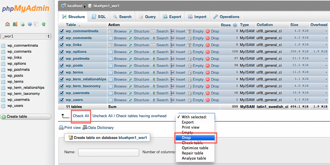Click the Uncheck All link
The height and width of the screenshot is (165, 330).
point(102,116)
